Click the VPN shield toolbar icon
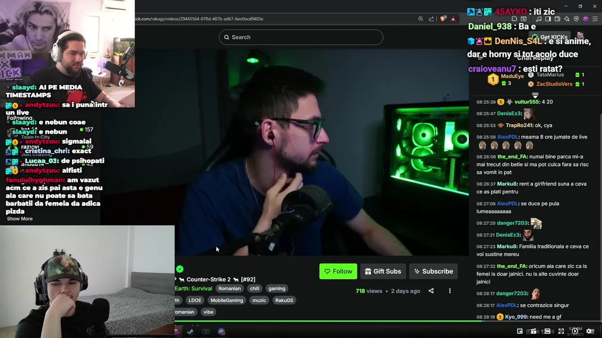This screenshot has width=602, height=338. [576, 19]
